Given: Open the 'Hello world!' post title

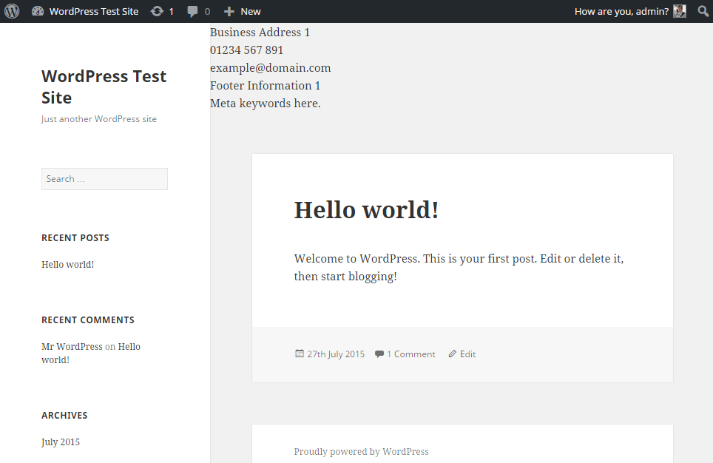Looking at the screenshot, I should pyautogui.click(x=366, y=210).
